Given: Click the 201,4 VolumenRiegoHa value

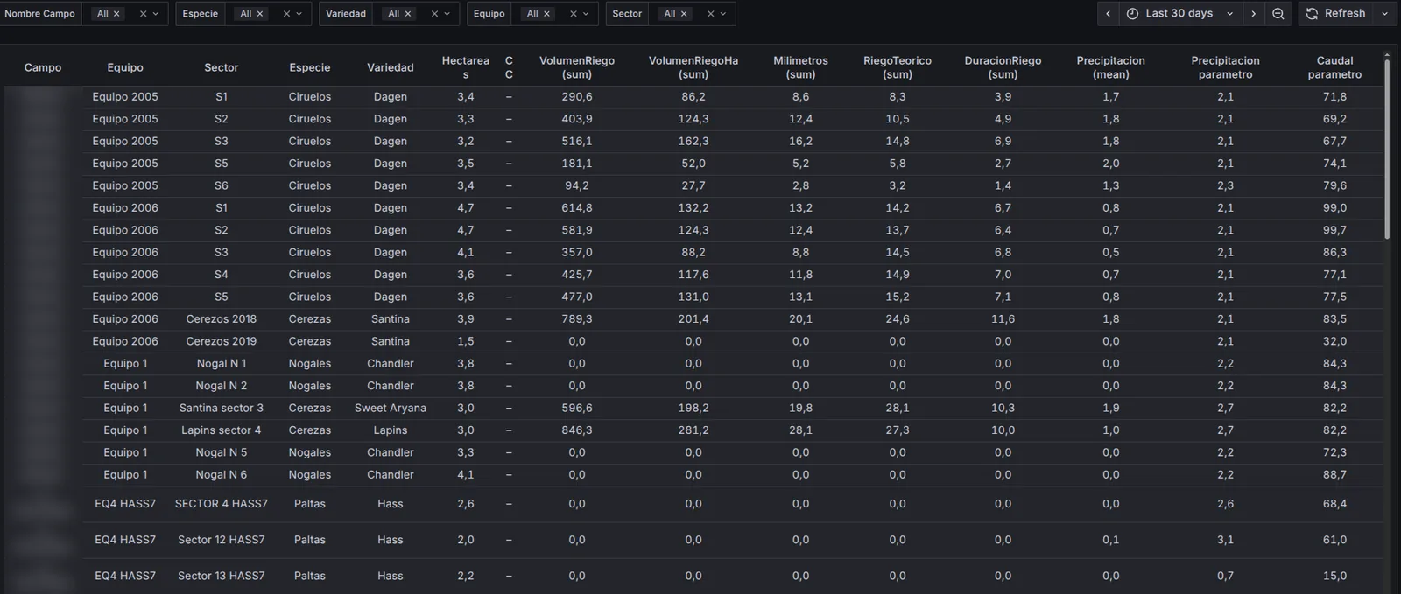Looking at the screenshot, I should click(693, 319).
